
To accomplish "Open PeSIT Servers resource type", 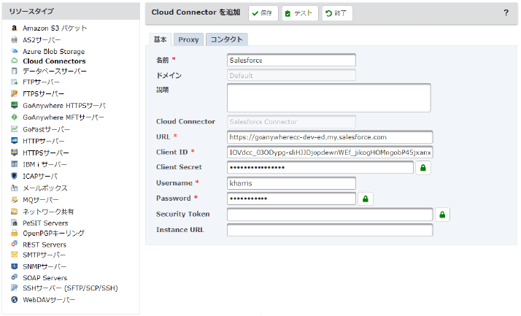I will coord(45,223).
